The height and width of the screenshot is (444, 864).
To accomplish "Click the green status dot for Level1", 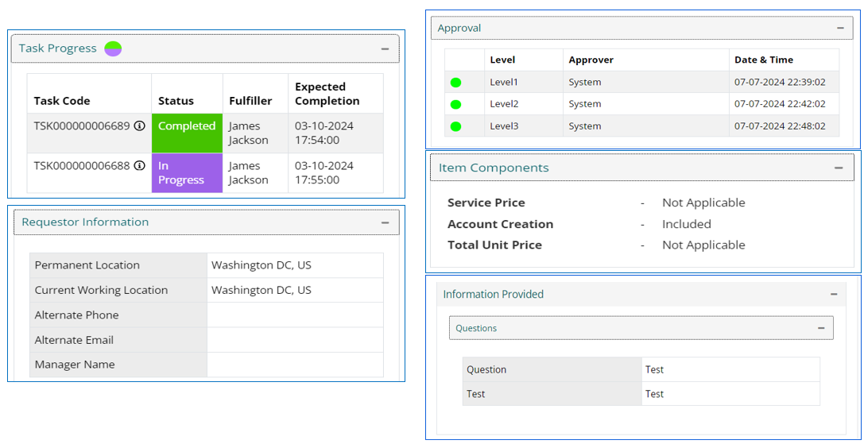I will 455,83.
